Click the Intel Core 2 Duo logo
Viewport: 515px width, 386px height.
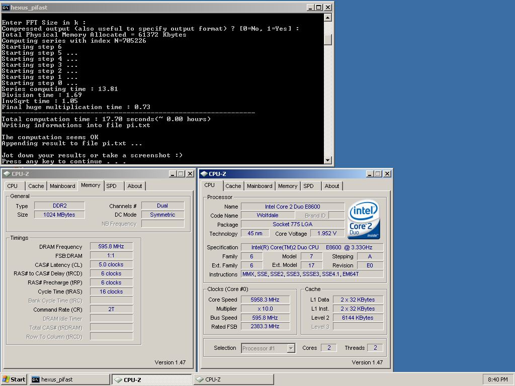(364, 219)
